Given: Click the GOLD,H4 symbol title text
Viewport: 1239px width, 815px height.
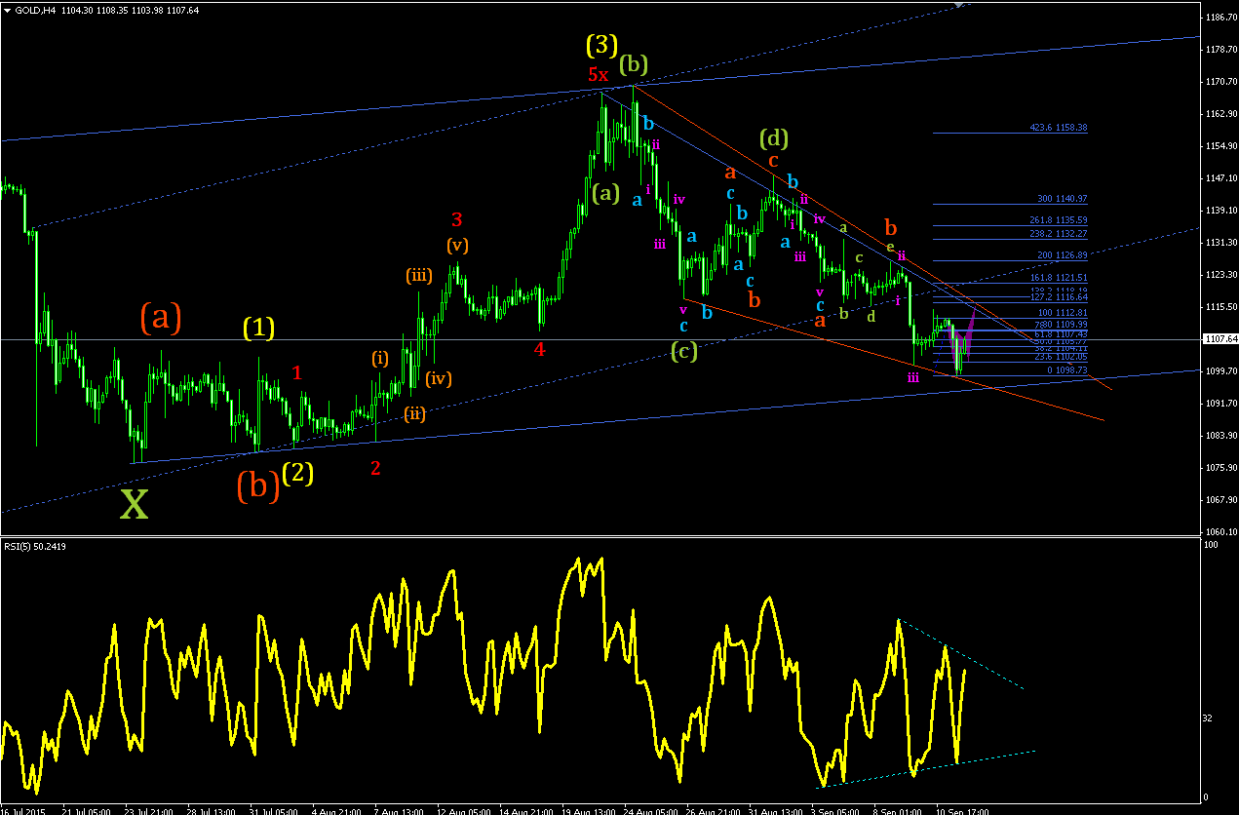Looking at the screenshot, I should pyautogui.click(x=35, y=9).
